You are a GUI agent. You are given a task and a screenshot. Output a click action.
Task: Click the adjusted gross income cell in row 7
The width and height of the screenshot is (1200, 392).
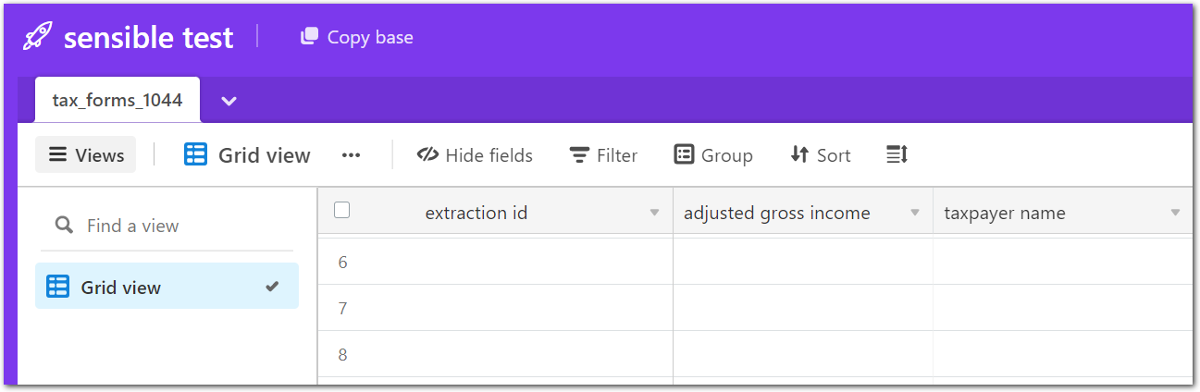803,308
